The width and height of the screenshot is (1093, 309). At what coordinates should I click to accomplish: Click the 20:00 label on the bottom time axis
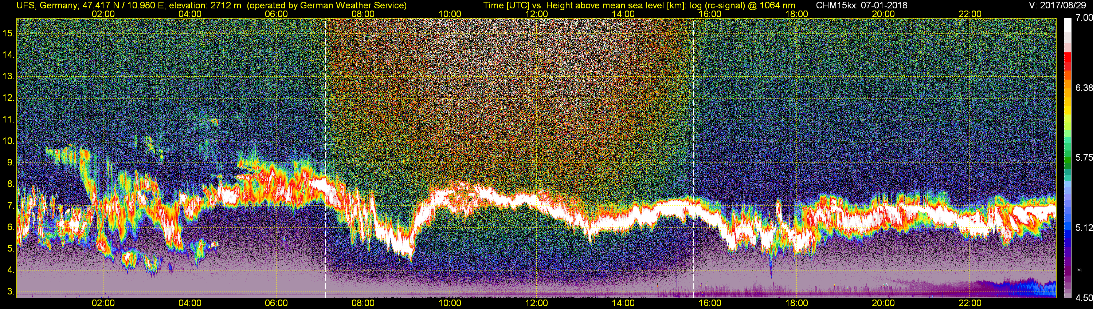[884, 303]
